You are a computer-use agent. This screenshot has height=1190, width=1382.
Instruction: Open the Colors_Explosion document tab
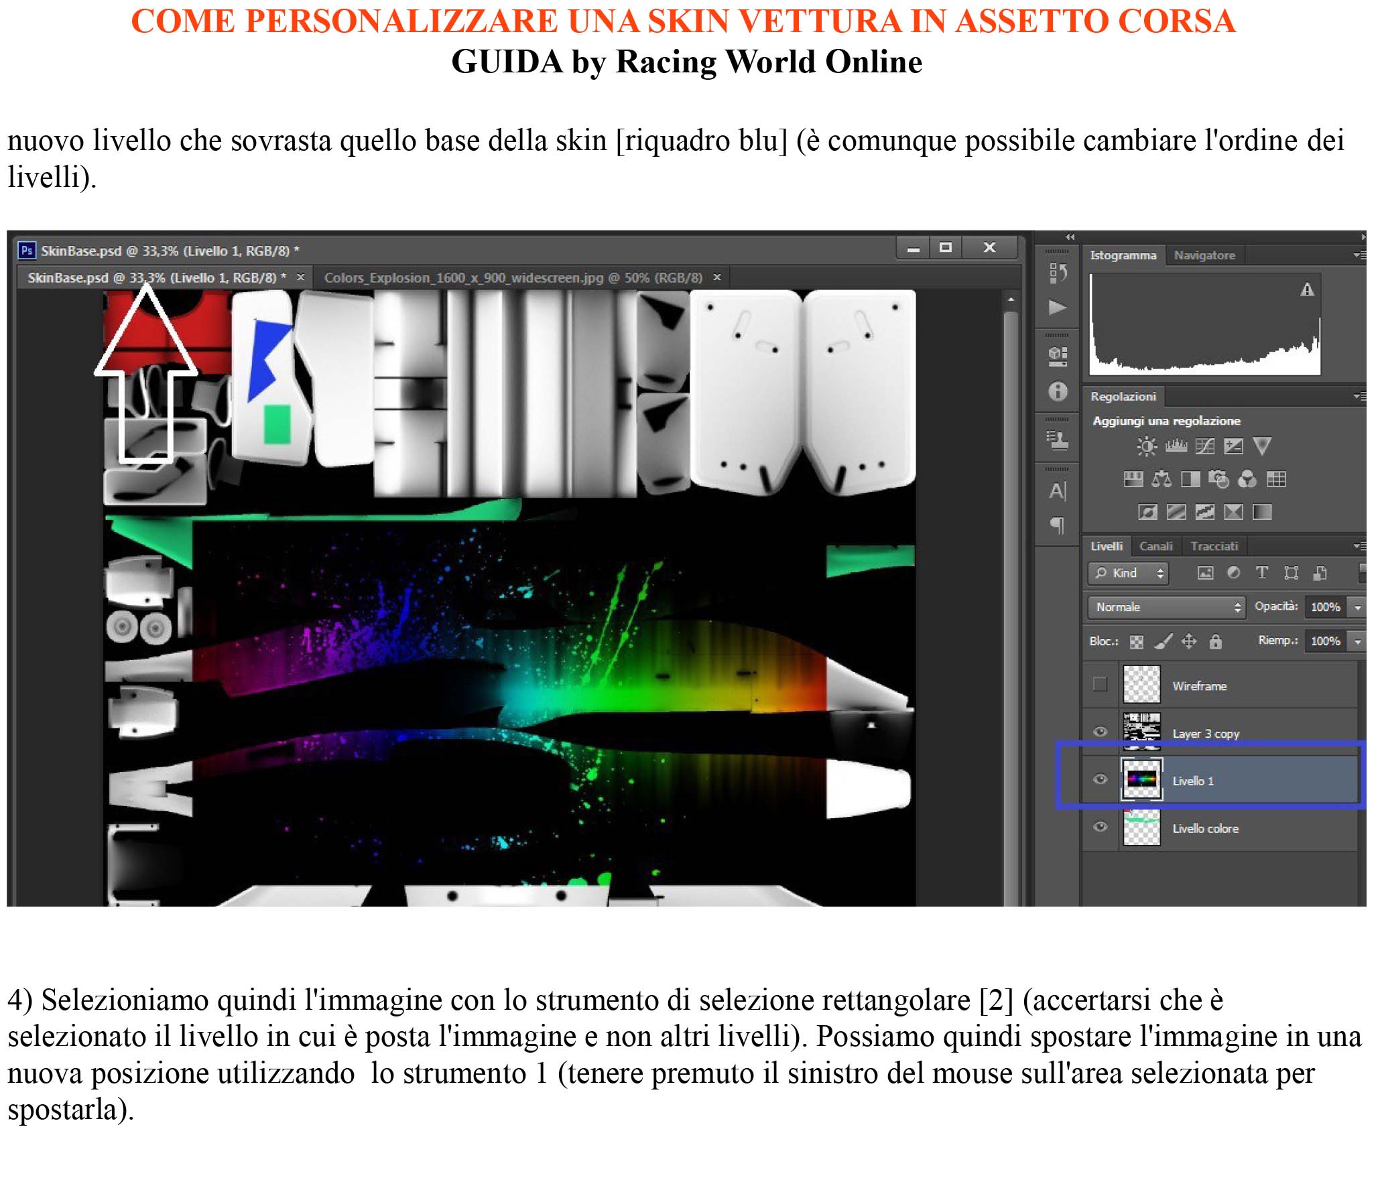(x=513, y=278)
